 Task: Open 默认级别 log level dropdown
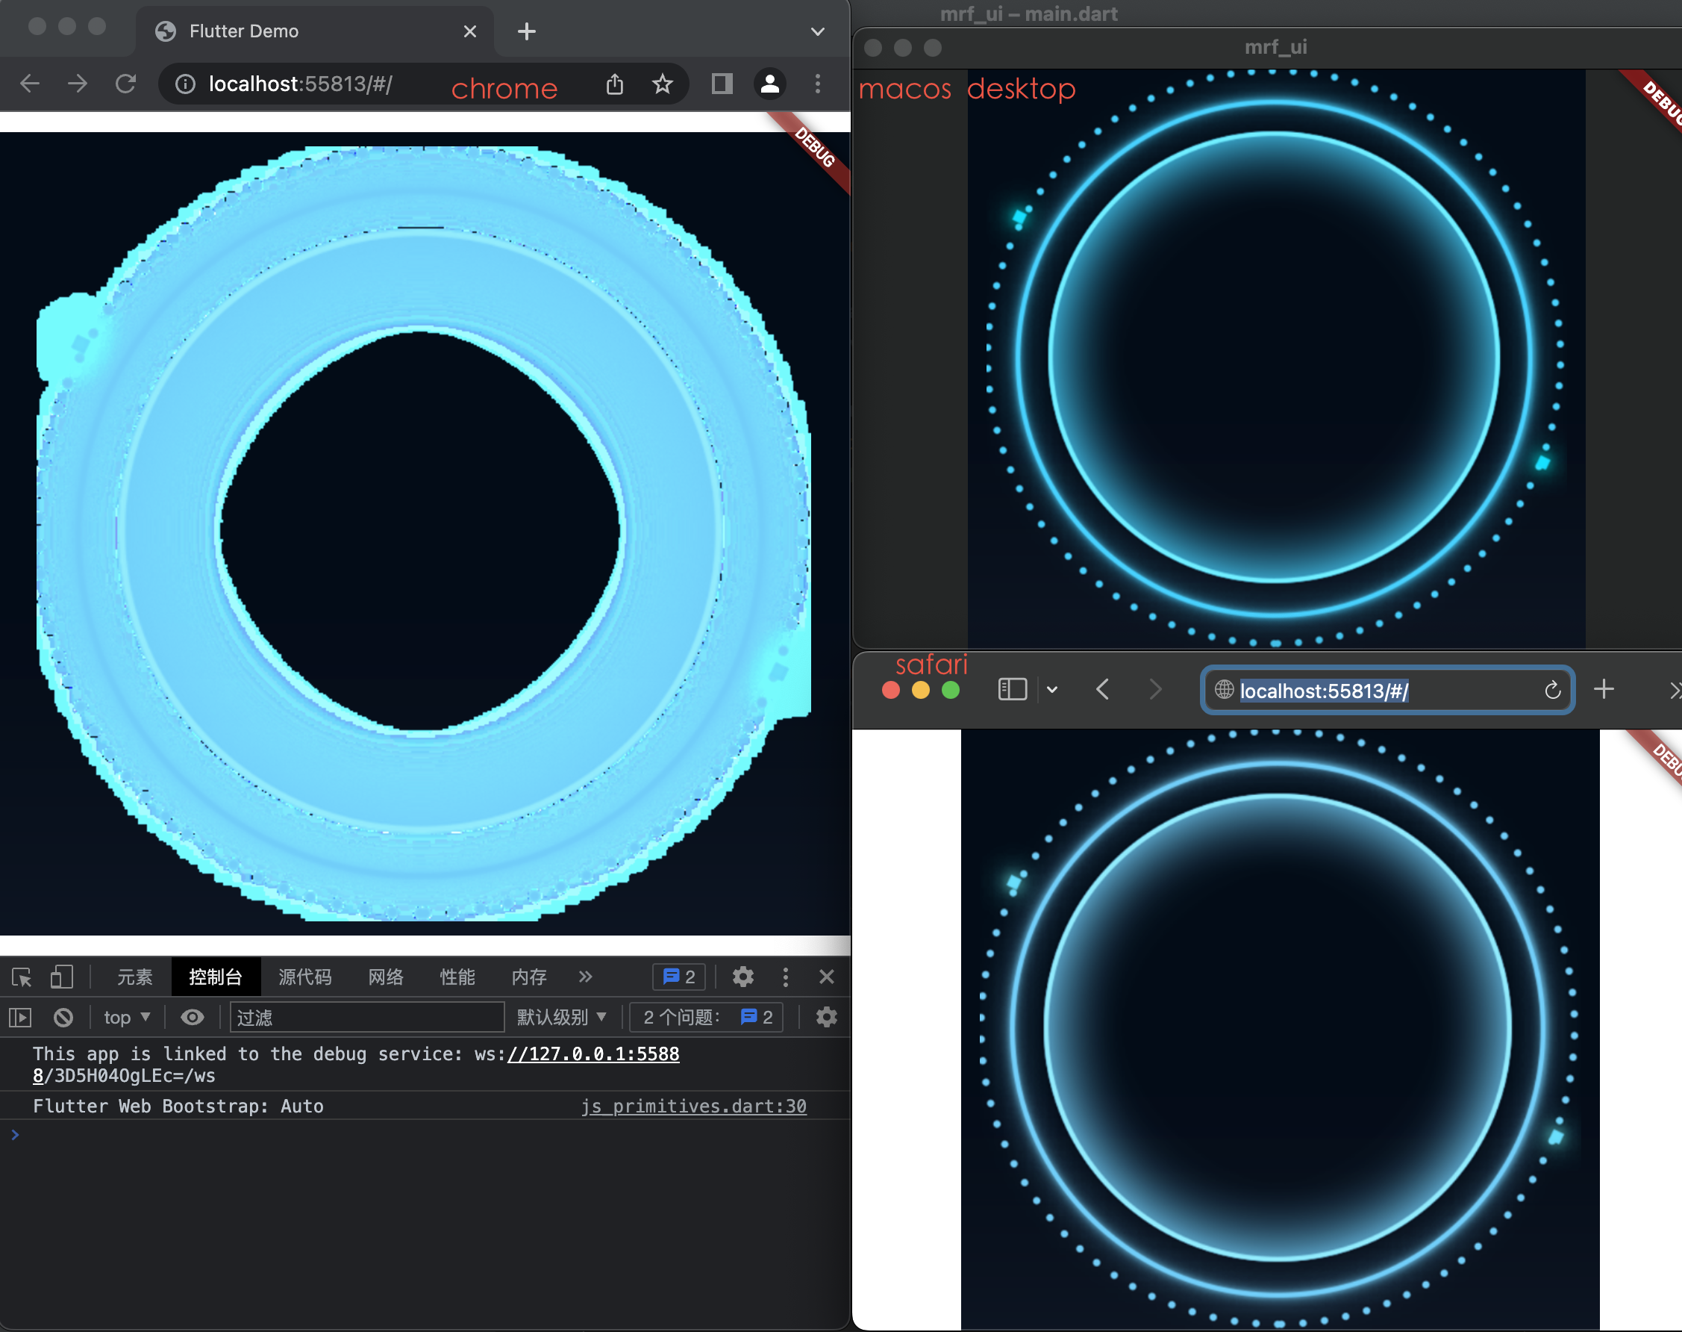coord(562,1017)
